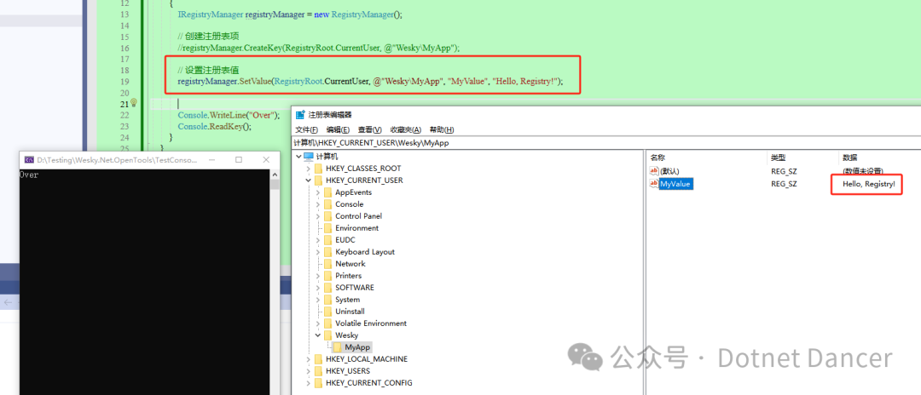Expand the SOFTWARE key
The width and height of the screenshot is (921, 395).
pyautogui.click(x=318, y=288)
